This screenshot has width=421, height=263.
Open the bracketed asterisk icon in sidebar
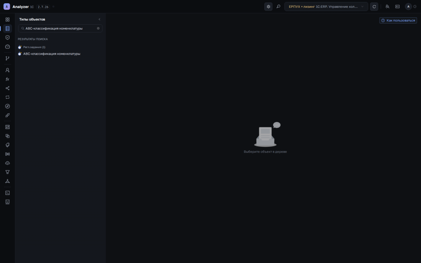tap(7, 154)
